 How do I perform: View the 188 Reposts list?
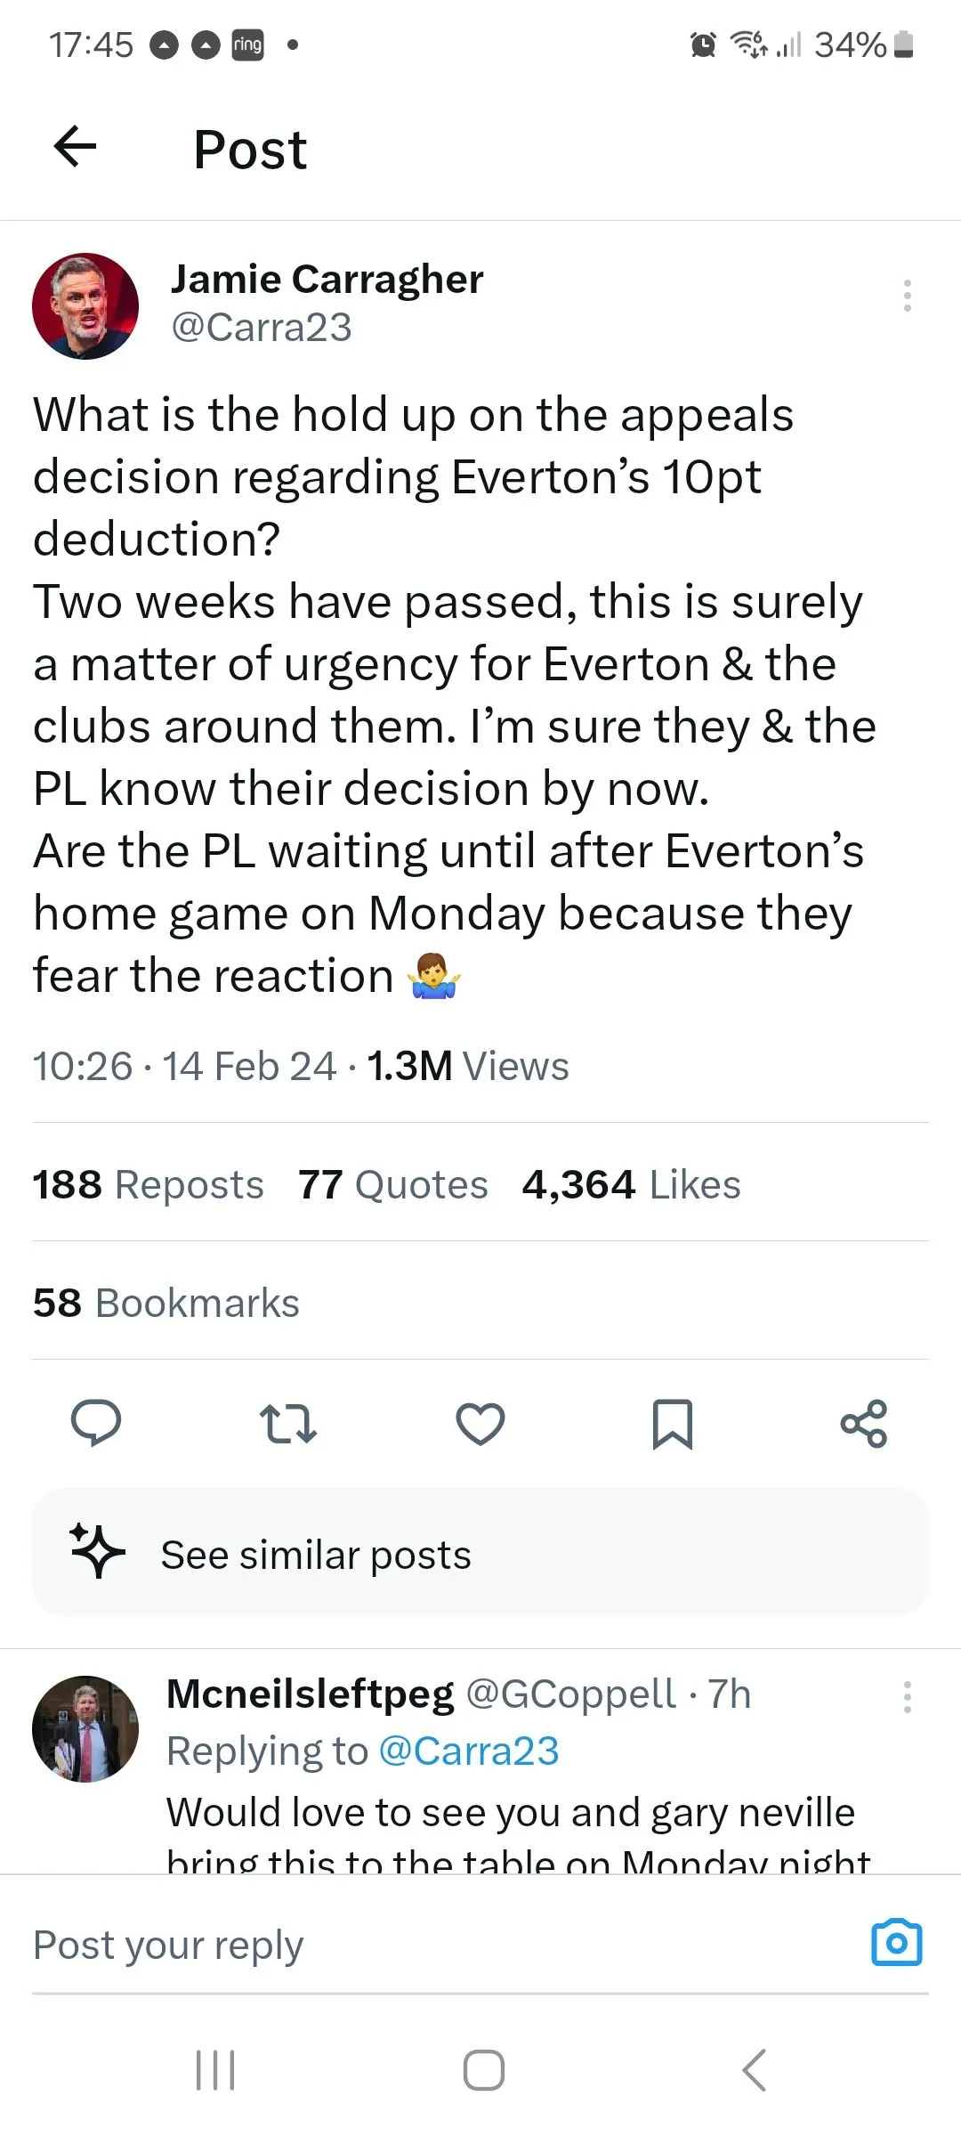point(149,1185)
